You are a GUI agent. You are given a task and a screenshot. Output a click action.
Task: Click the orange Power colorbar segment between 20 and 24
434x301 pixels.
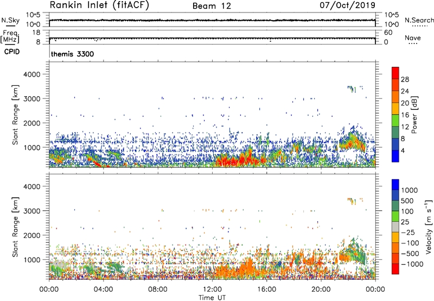pyautogui.click(x=395, y=97)
